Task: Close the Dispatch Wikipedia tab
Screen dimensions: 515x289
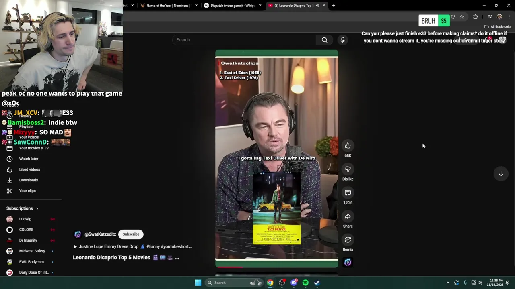Action: 260,6
